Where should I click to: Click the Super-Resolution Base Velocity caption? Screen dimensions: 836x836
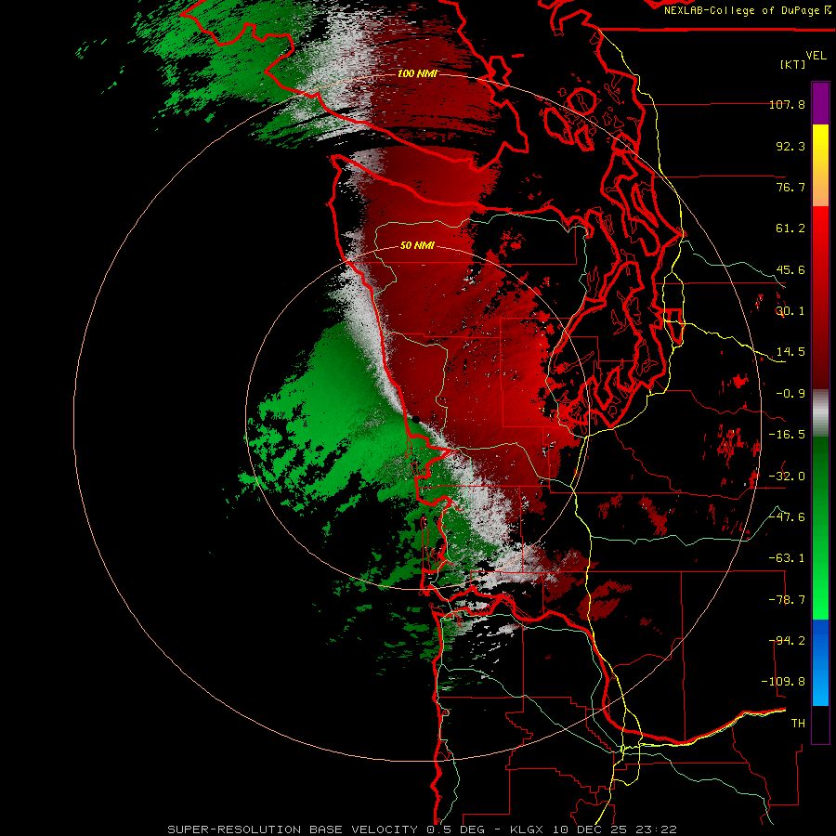coord(422,829)
